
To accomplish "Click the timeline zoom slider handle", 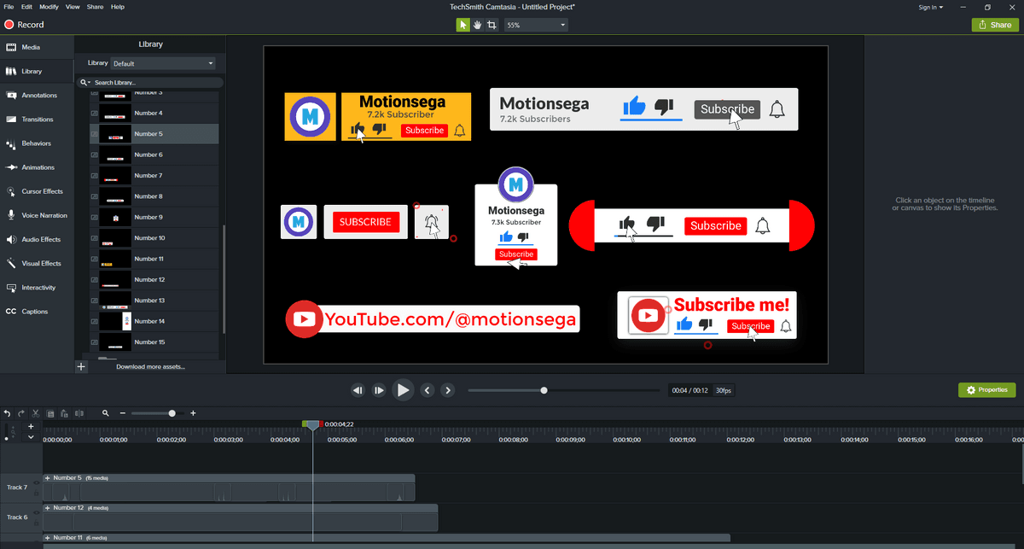I will click(x=172, y=413).
